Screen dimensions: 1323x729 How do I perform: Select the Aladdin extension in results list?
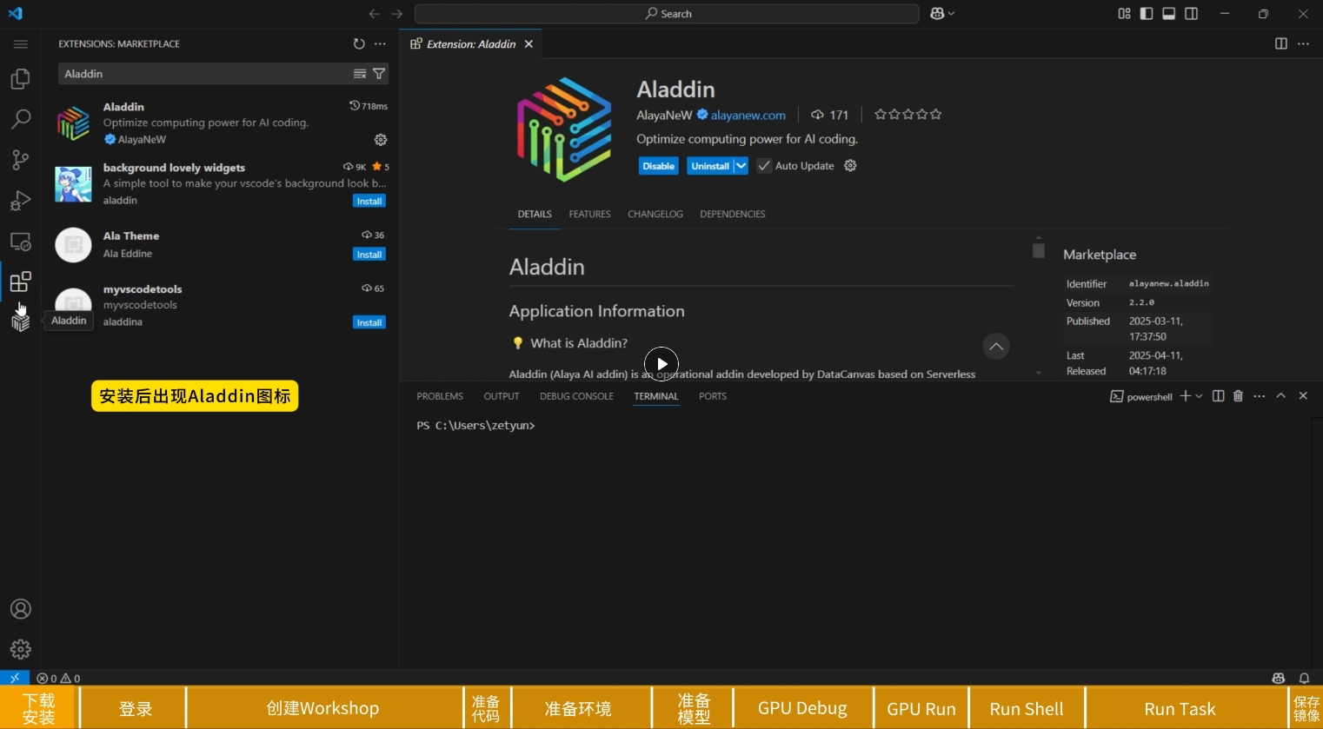(x=221, y=123)
